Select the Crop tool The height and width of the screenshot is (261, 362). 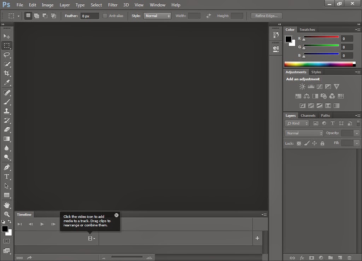7,73
